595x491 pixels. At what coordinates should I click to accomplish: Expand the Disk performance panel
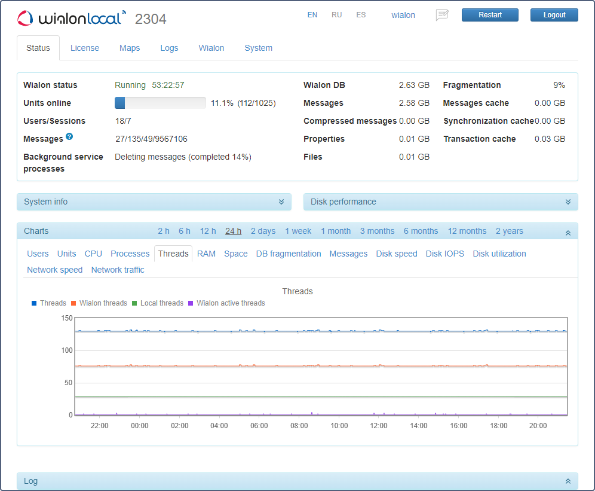tap(568, 202)
